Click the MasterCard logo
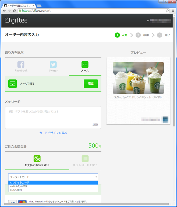This screenshot has width=177, height=207. pos(22,202)
